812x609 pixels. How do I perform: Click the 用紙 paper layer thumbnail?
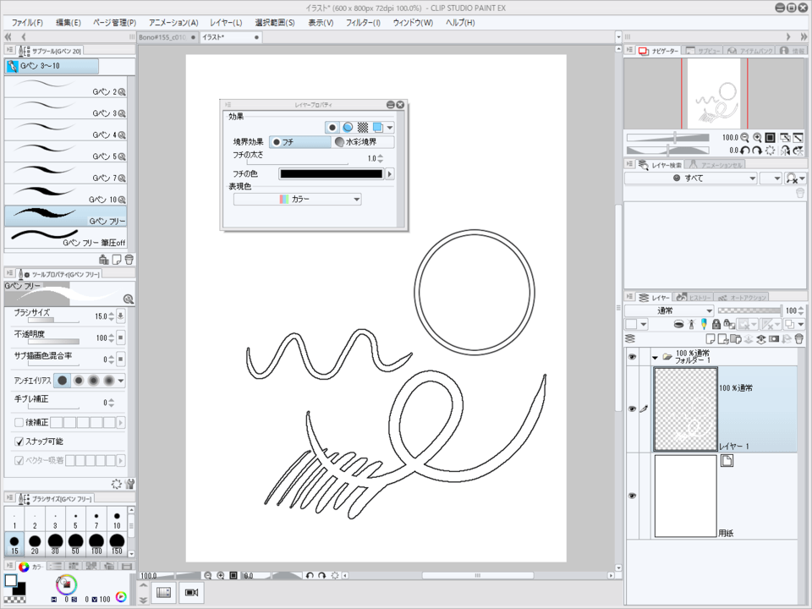[684, 495]
